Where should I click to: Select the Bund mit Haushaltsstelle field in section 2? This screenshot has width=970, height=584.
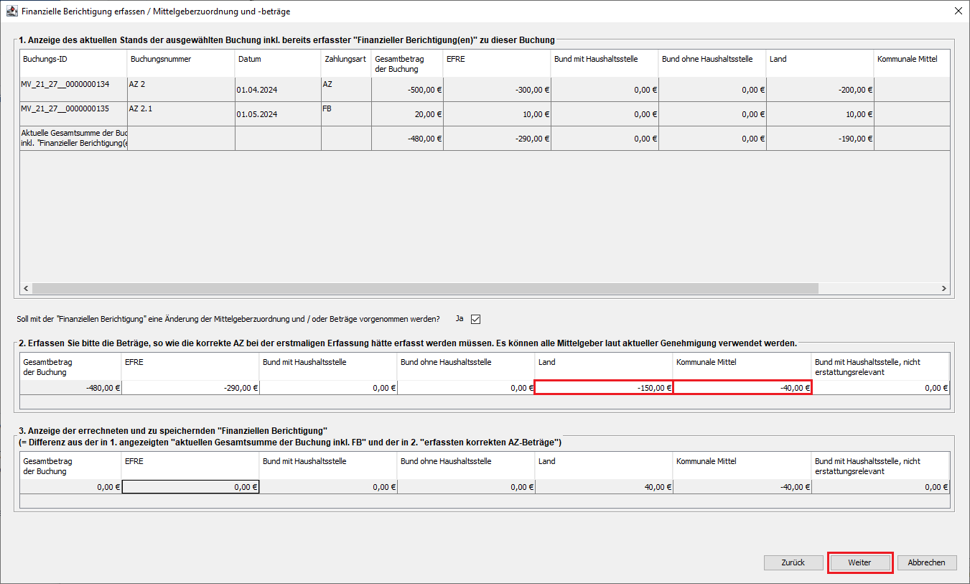(x=328, y=388)
